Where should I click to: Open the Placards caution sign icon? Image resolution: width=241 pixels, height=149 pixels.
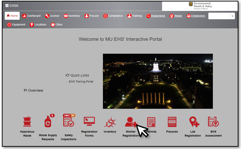pyautogui.click(x=172, y=122)
